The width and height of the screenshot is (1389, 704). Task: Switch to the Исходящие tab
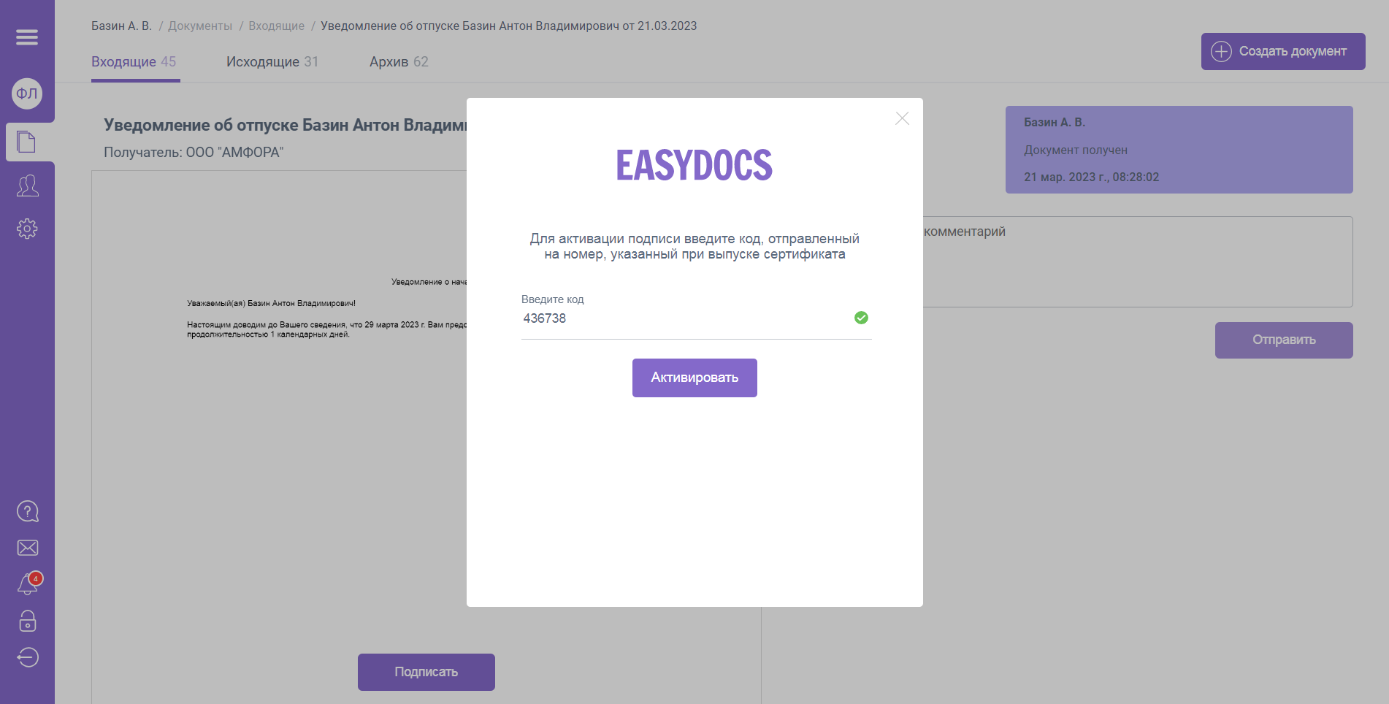pos(272,61)
